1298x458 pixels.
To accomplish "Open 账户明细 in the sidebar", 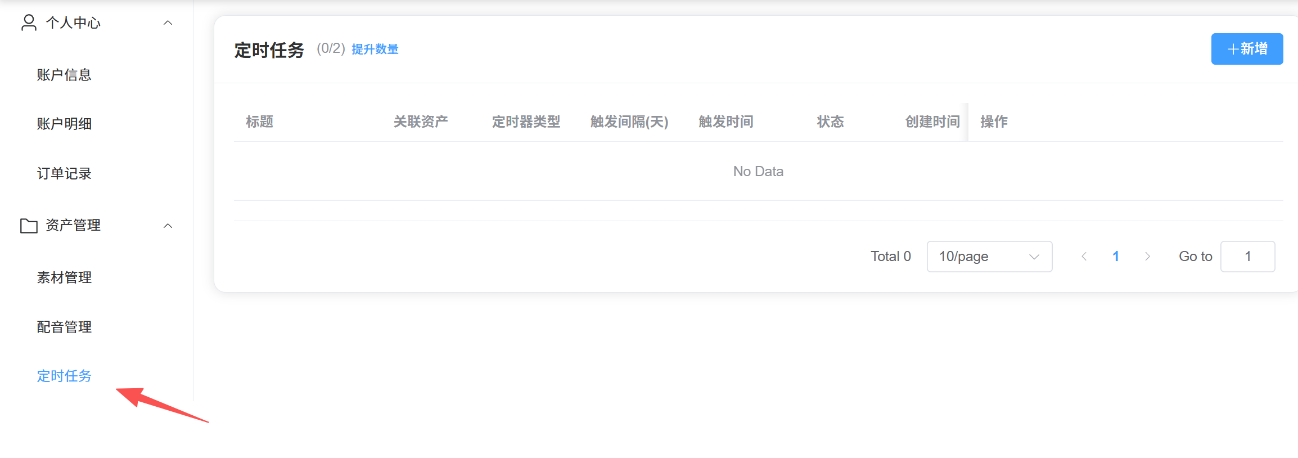I will click(x=64, y=124).
